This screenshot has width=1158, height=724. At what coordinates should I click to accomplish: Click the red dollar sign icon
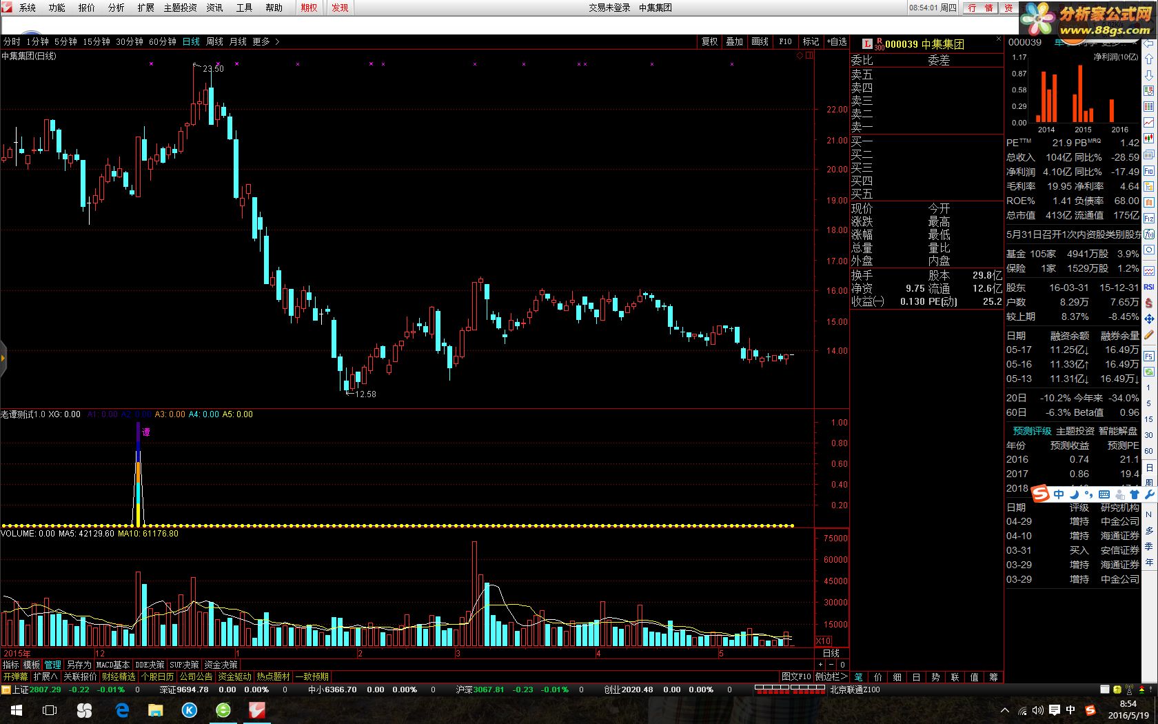(1149, 303)
